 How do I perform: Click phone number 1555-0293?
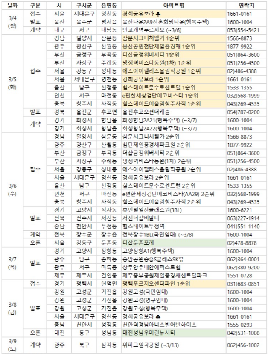coord(239,325)
